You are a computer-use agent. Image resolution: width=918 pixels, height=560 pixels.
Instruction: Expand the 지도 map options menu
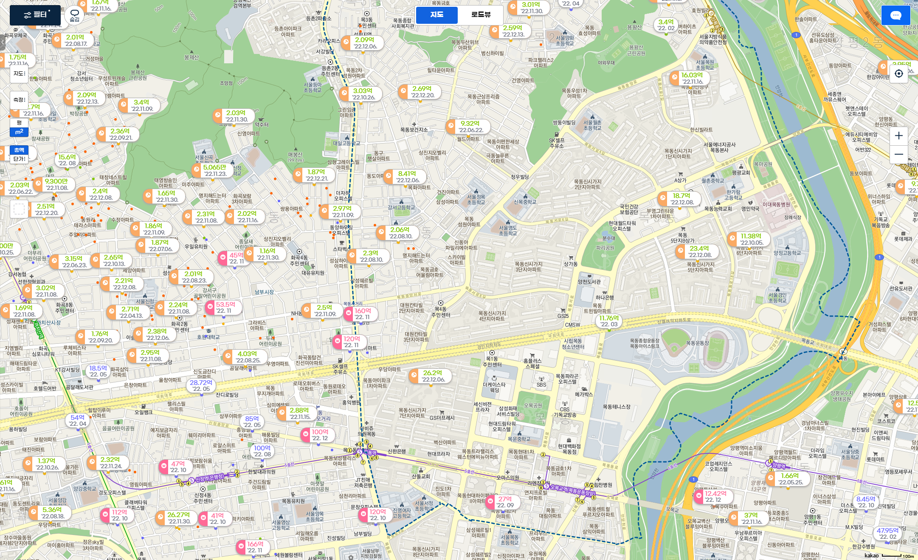coord(19,74)
